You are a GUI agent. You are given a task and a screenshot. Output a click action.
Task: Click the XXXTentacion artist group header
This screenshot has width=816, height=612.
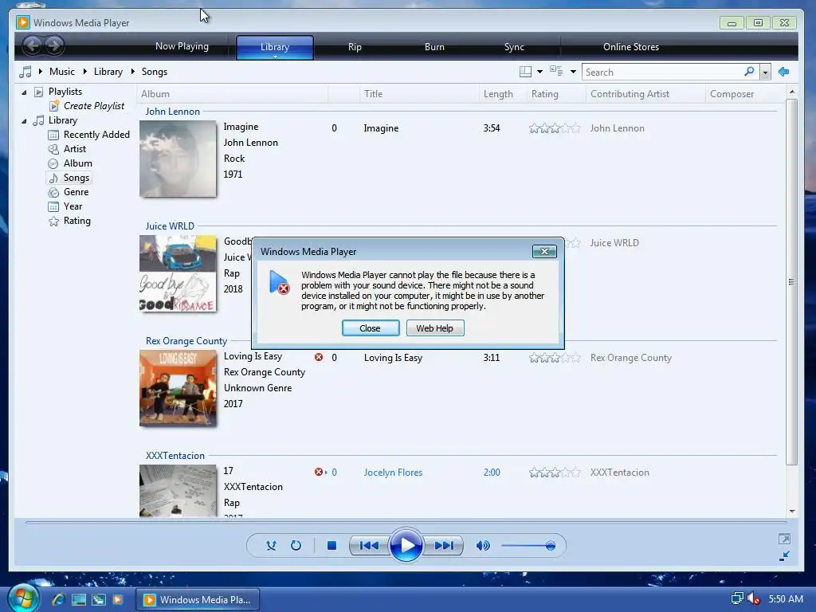point(175,455)
